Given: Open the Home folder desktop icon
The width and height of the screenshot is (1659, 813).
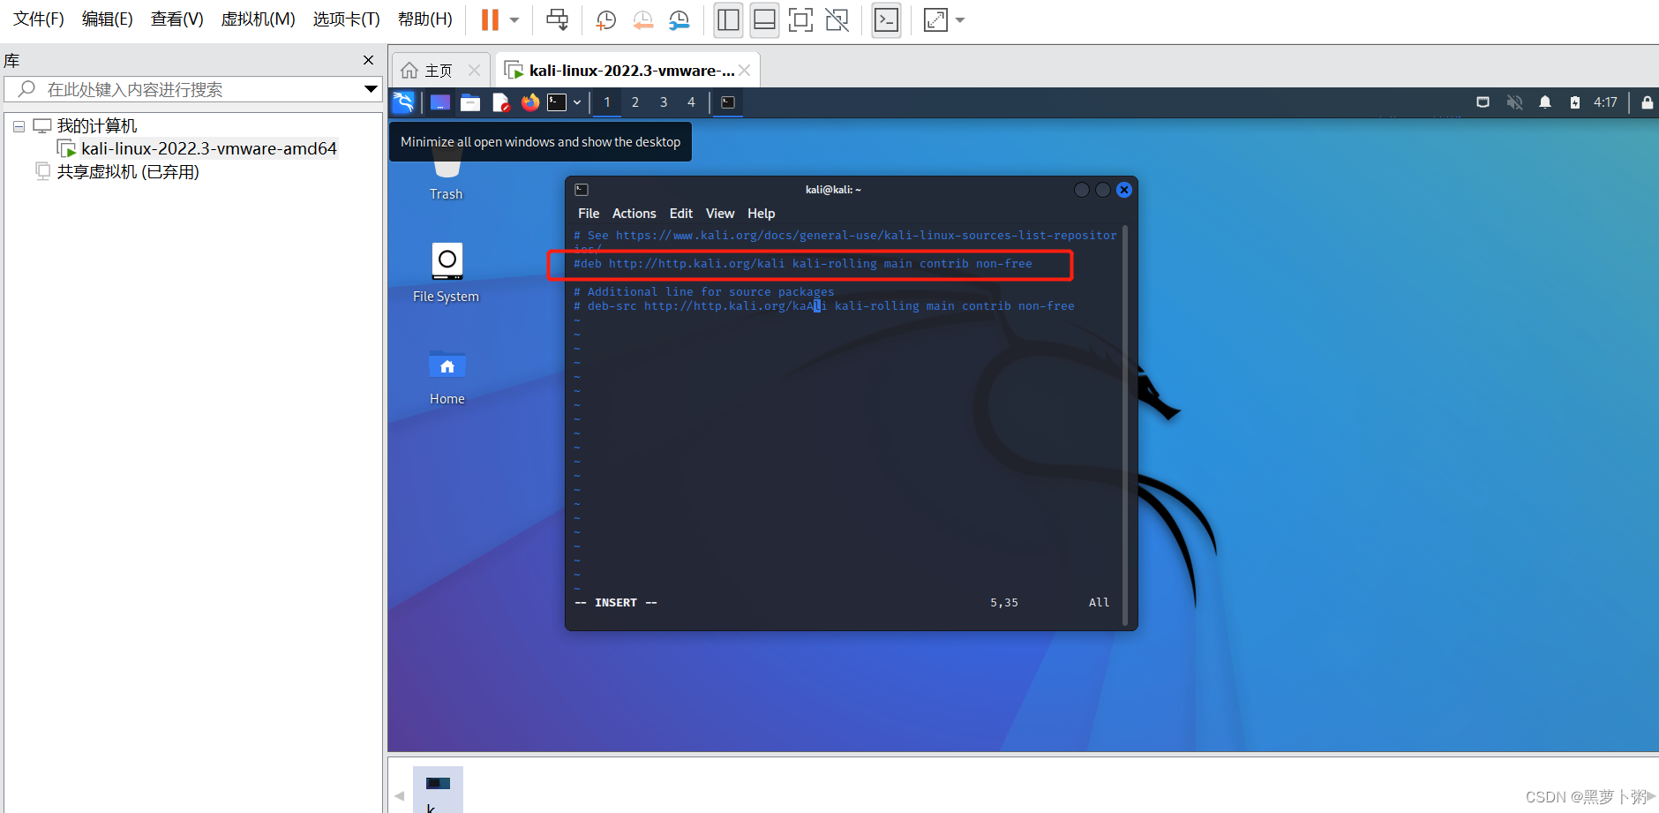Looking at the screenshot, I should [447, 377].
